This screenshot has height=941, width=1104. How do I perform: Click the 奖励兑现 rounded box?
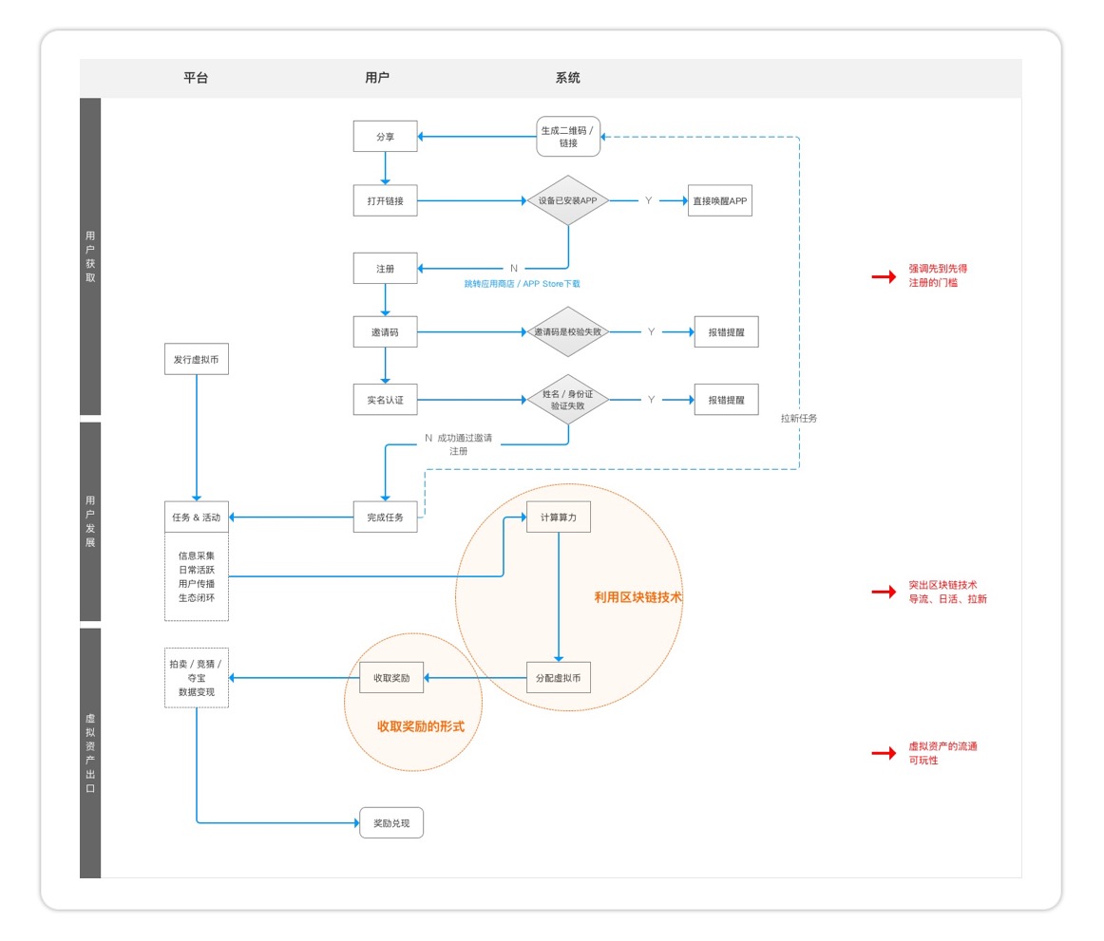point(391,823)
